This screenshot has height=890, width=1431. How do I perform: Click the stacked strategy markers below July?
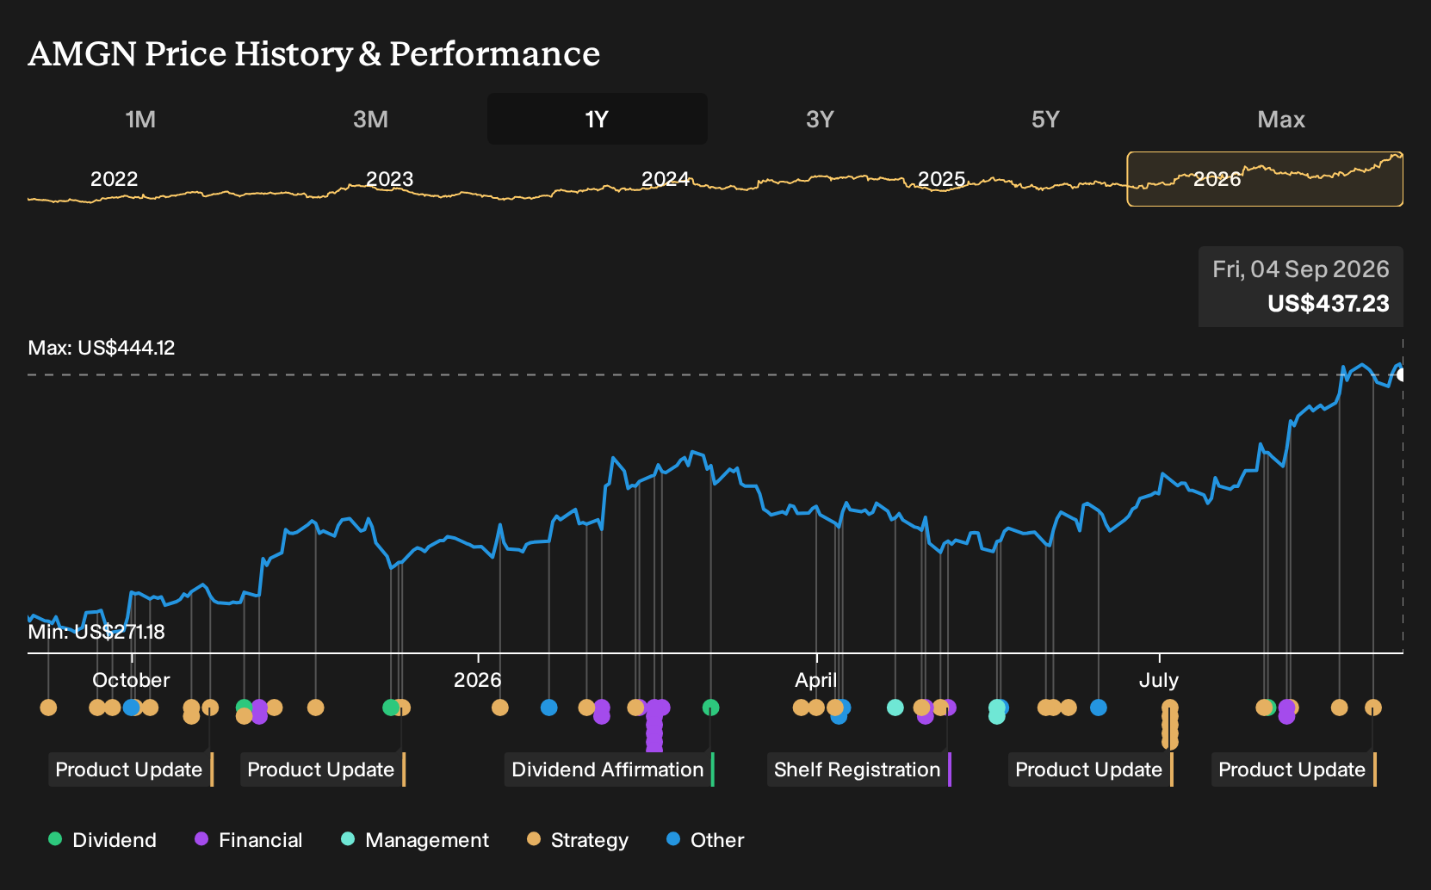(1169, 725)
